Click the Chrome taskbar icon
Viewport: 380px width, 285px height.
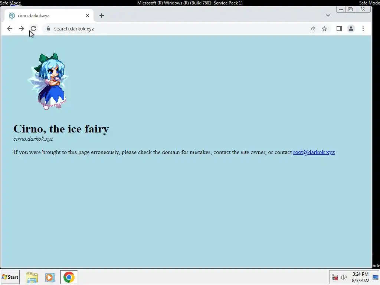point(69,277)
